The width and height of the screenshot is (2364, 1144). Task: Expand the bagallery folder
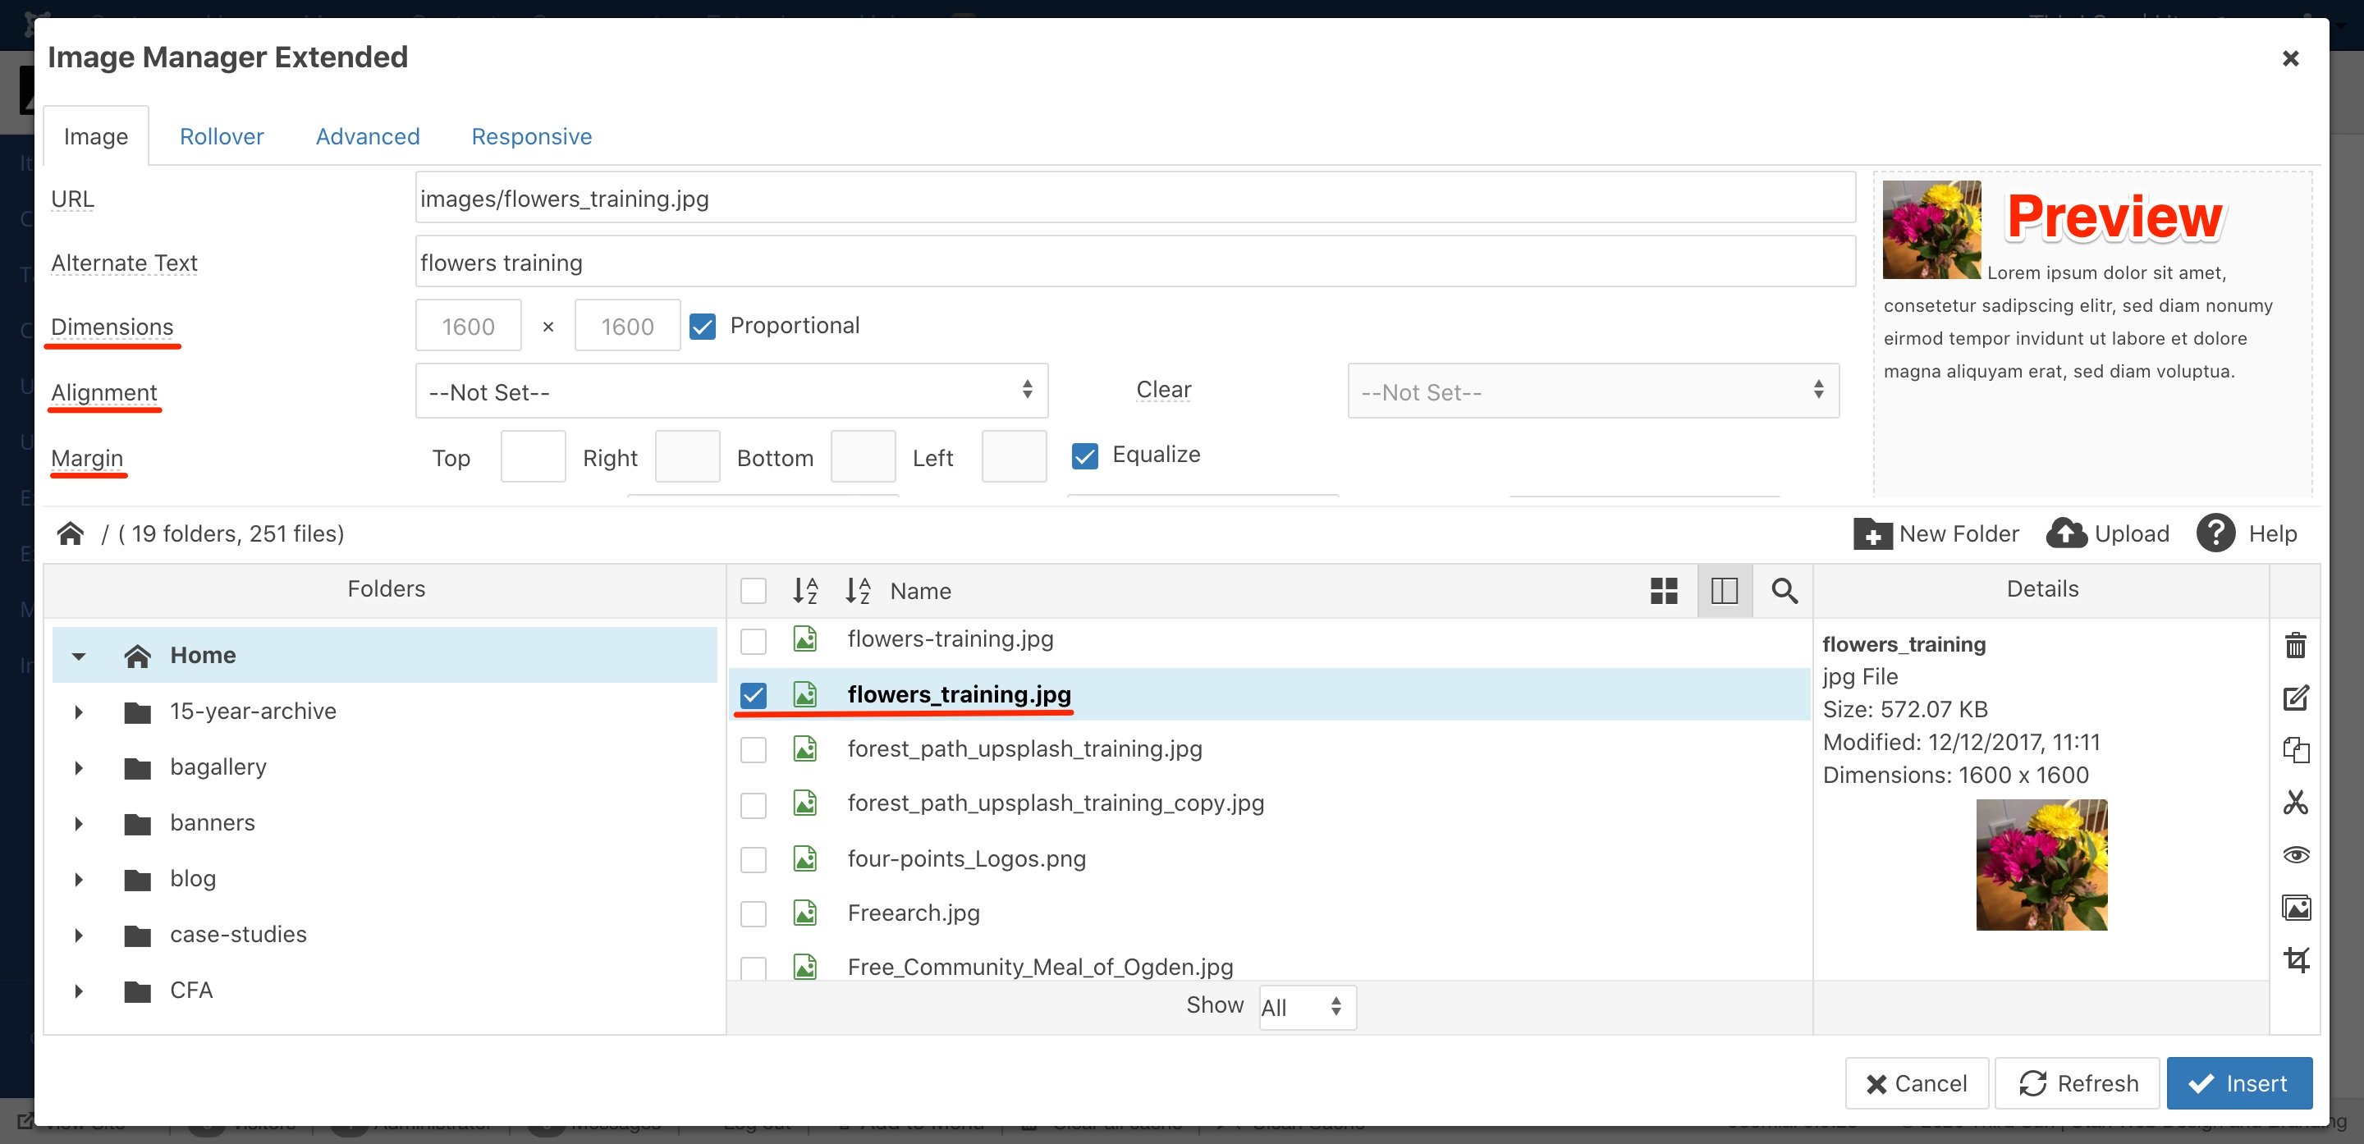click(x=79, y=768)
